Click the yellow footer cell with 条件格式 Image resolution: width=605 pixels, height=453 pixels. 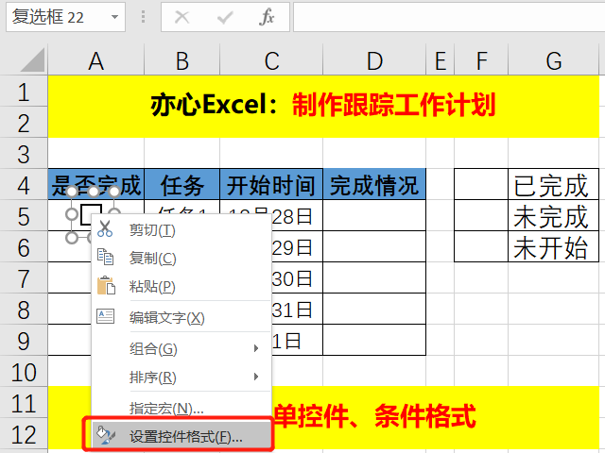point(435,418)
